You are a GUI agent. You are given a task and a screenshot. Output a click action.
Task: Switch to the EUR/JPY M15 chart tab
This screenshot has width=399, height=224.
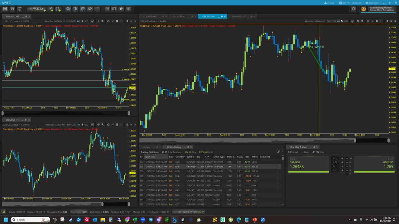pyautogui.click(x=238, y=16)
